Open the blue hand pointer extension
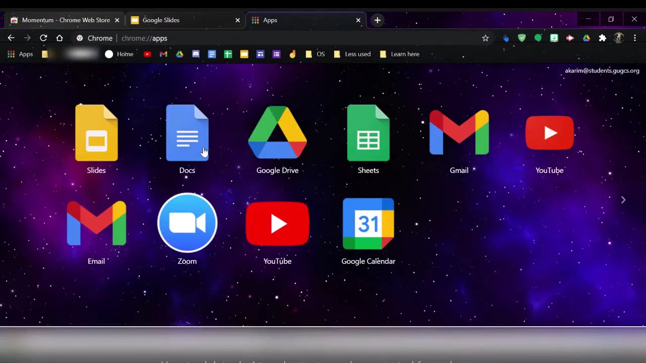 tap(506, 38)
